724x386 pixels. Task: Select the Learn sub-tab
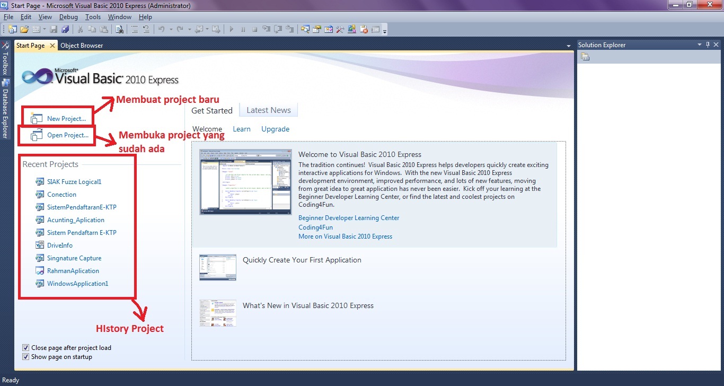[242, 129]
